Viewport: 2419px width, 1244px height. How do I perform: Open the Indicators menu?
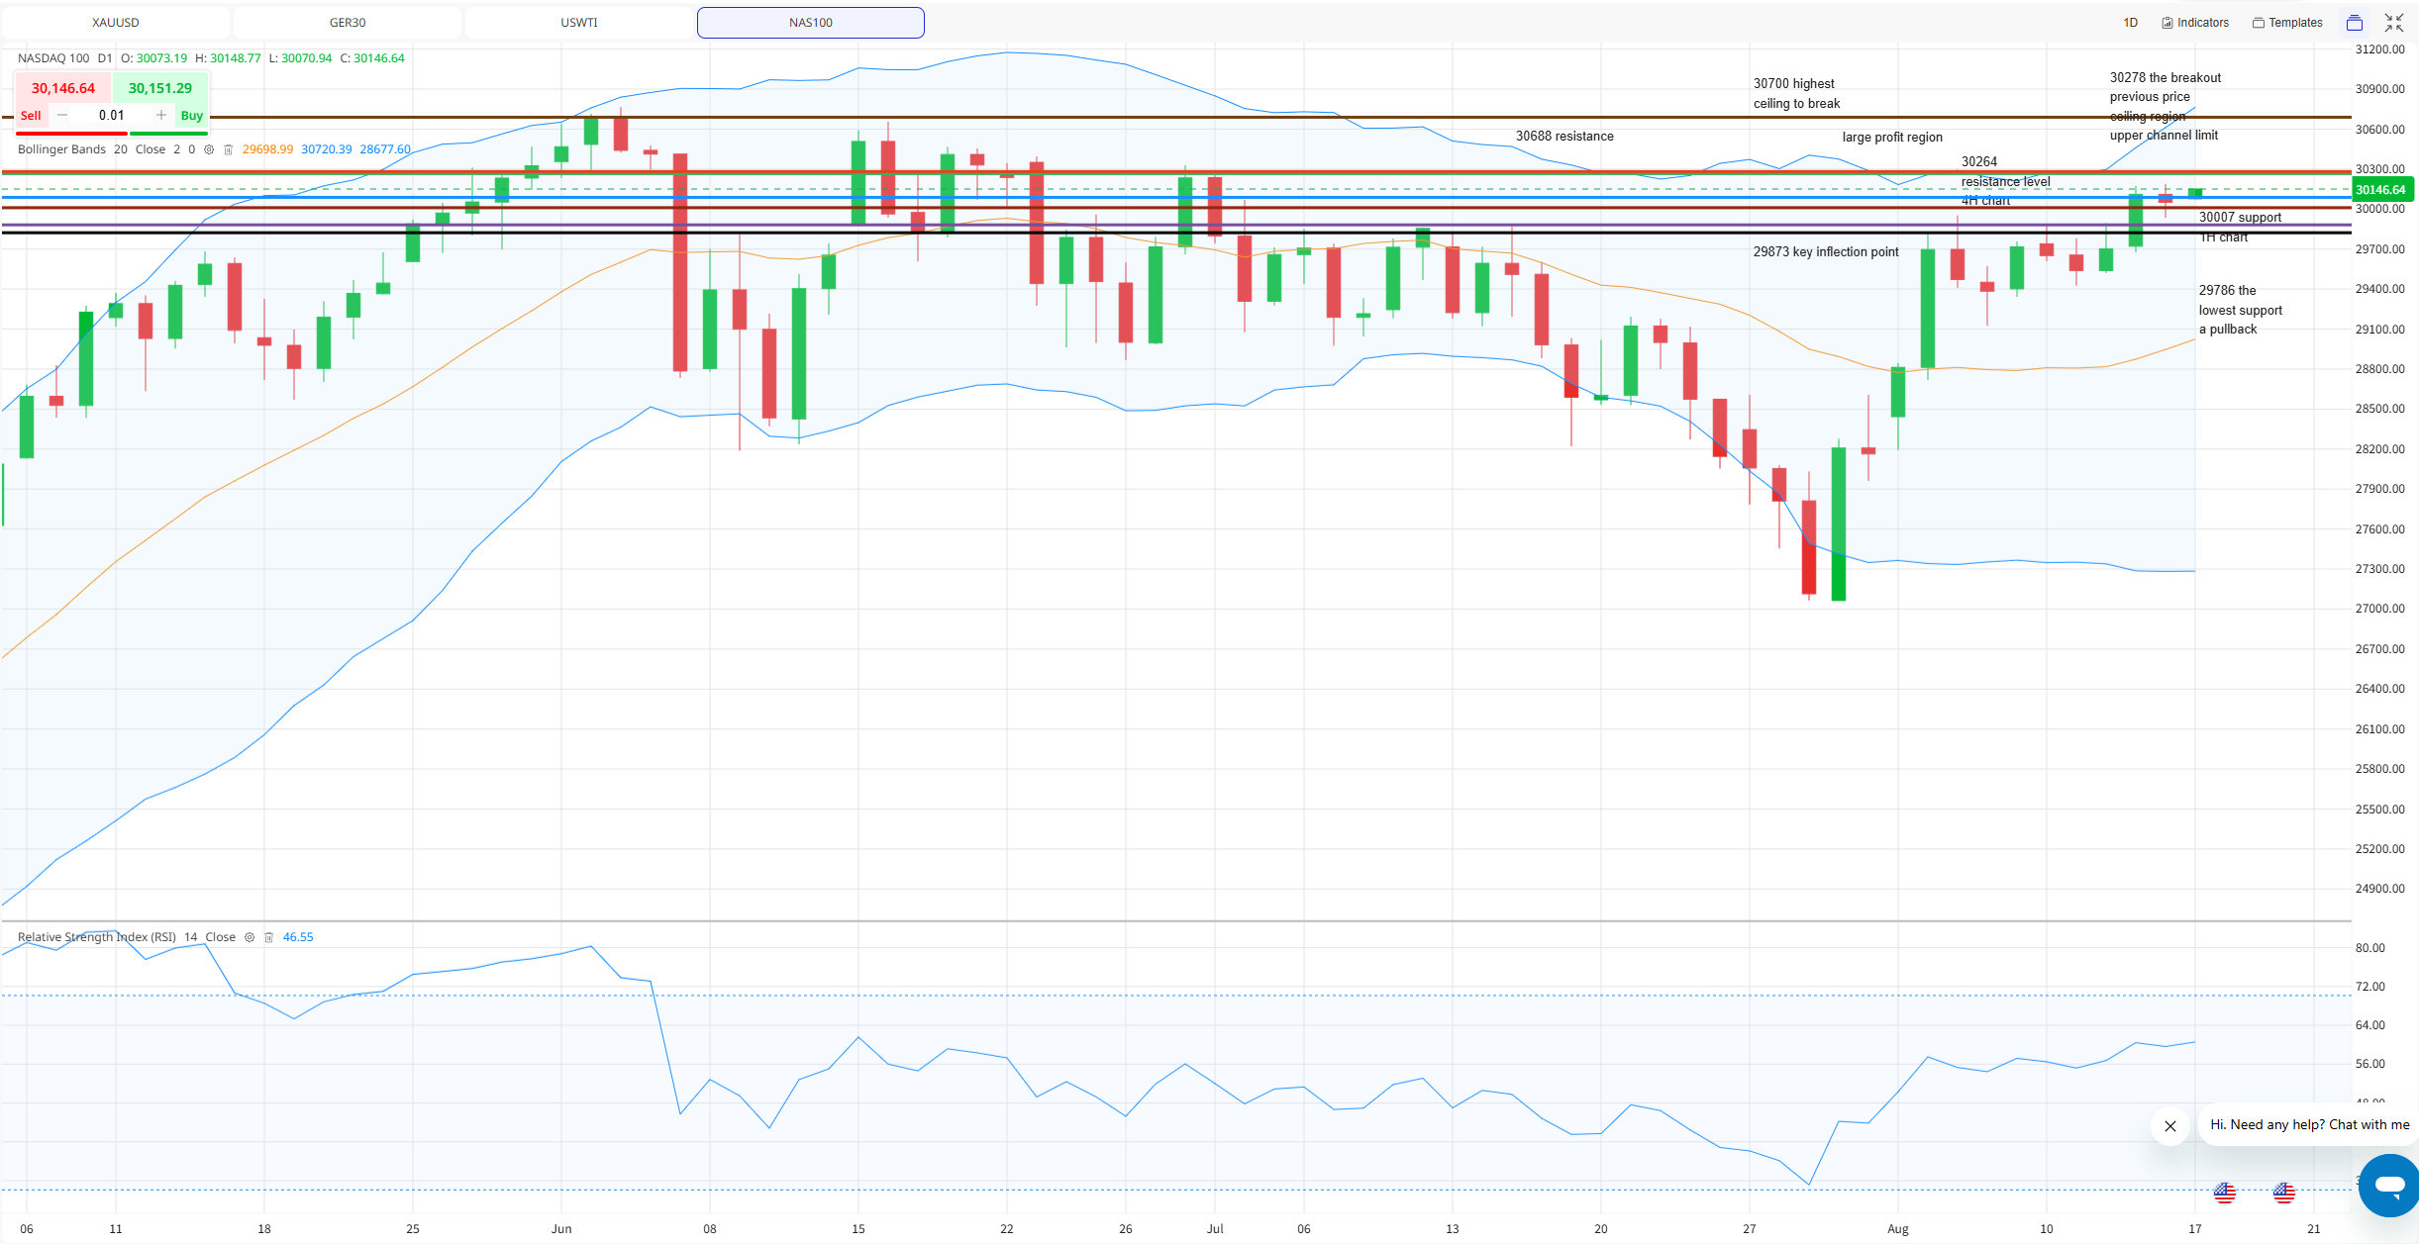[x=2195, y=23]
